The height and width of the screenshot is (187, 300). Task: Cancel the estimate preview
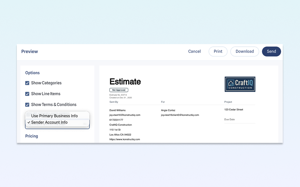tap(194, 52)
